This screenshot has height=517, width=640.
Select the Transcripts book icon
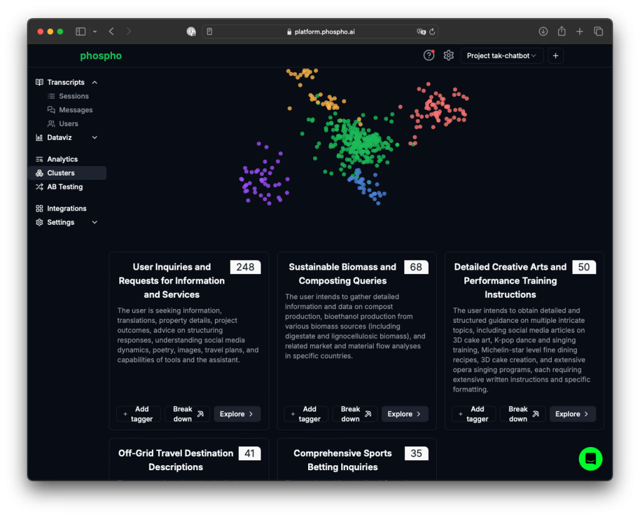coord(39,82)
